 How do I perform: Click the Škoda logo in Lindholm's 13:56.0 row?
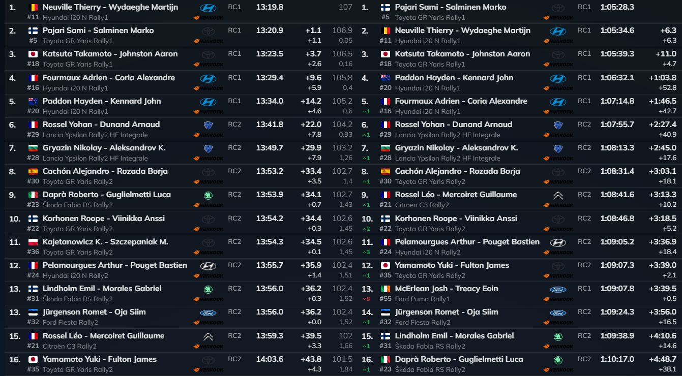[x=207, y=289]
